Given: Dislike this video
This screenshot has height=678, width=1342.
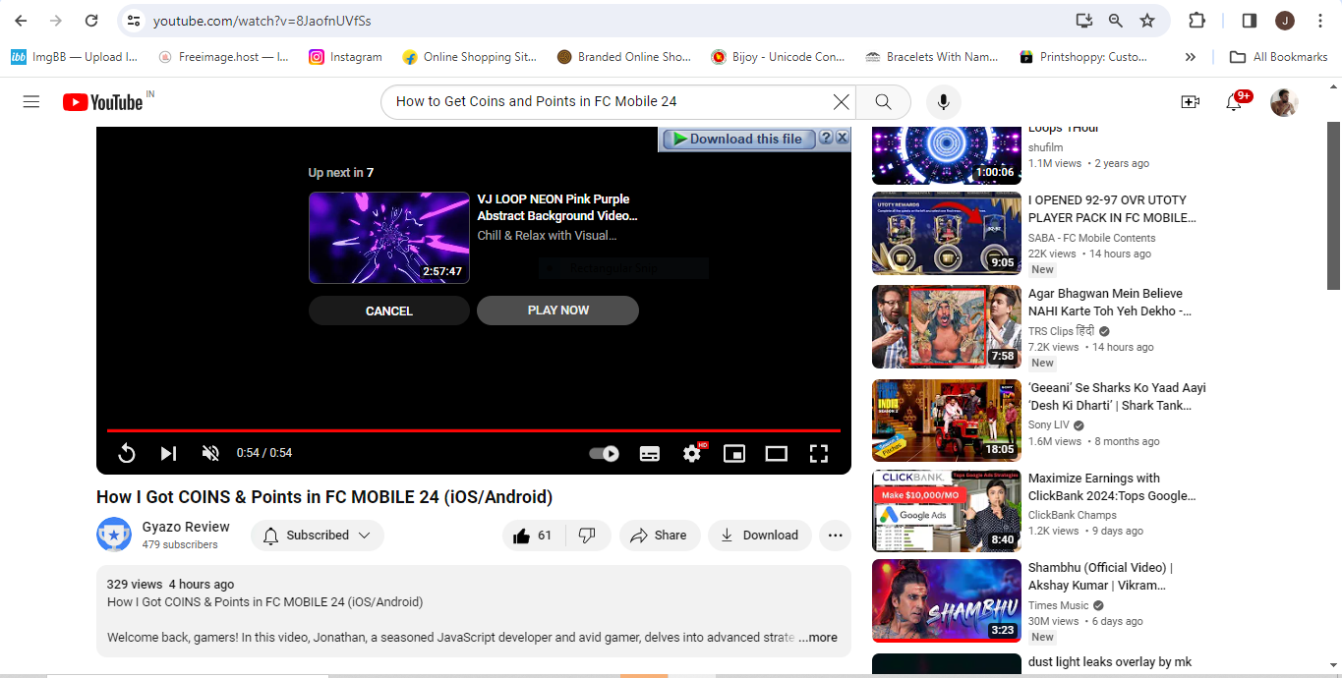Looking at the screenshot, I should click(588, 536).
